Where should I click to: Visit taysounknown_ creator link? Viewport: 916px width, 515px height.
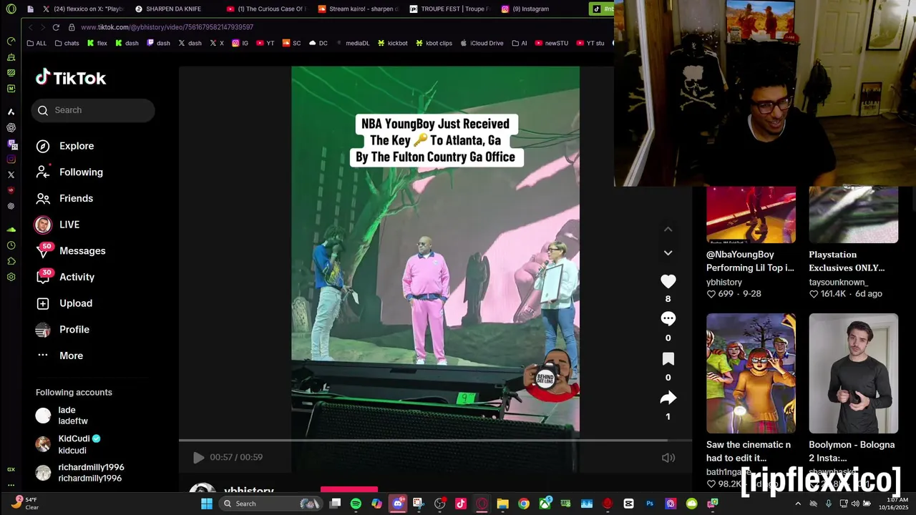838,283
